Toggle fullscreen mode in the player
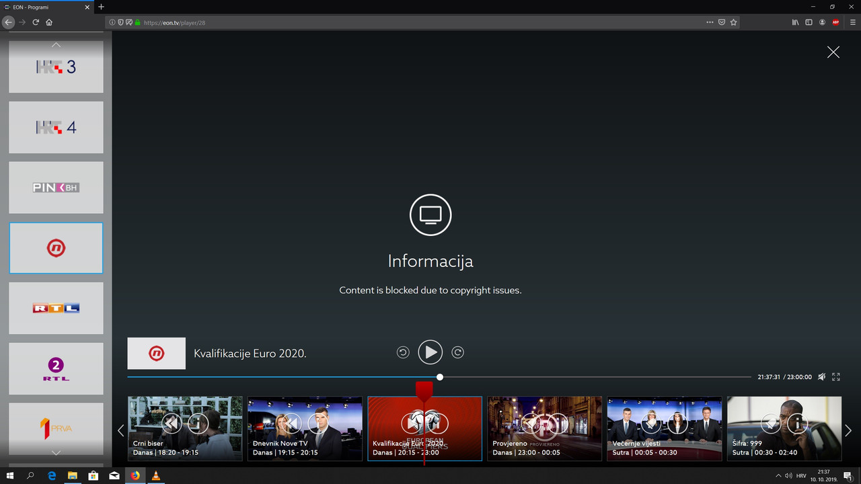861x484 pixels. coord(836,377)
